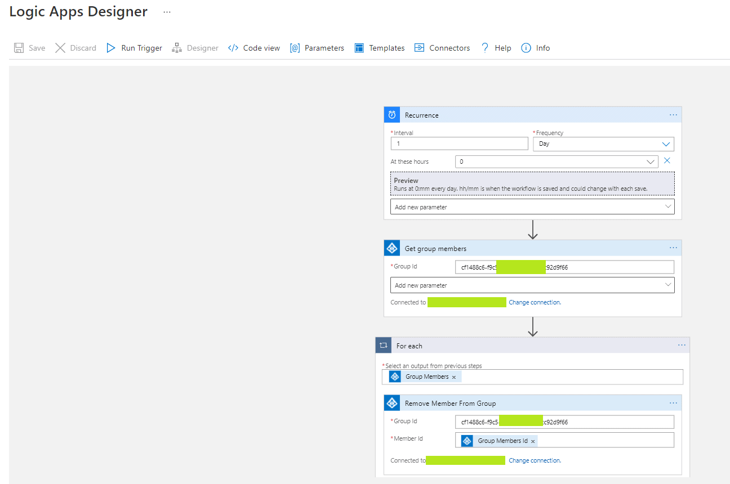Remove the Group Members Id token
Screen dimensions: 730x484
pyautogui.click(x=533, y=441)
